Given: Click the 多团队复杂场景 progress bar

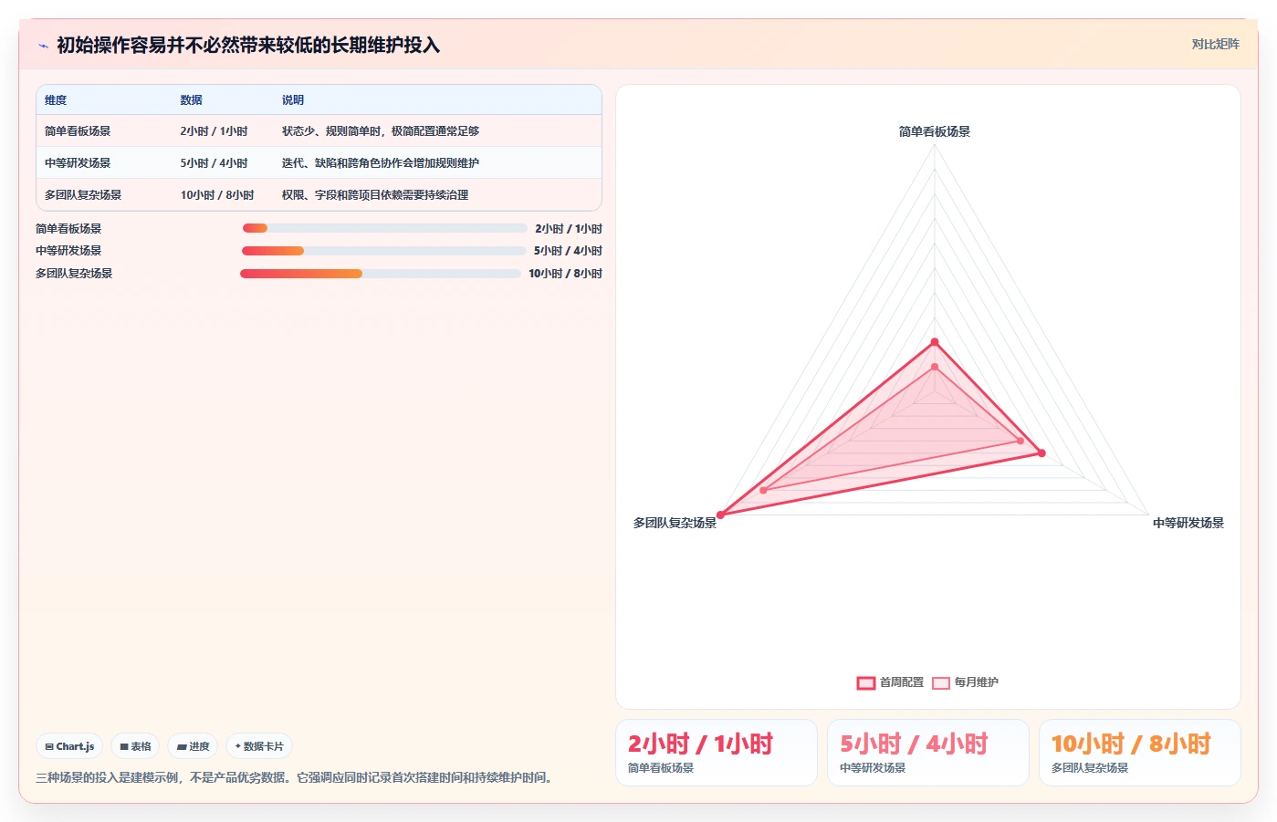Looking at the screenshot, I should click(x=381, y=274).
